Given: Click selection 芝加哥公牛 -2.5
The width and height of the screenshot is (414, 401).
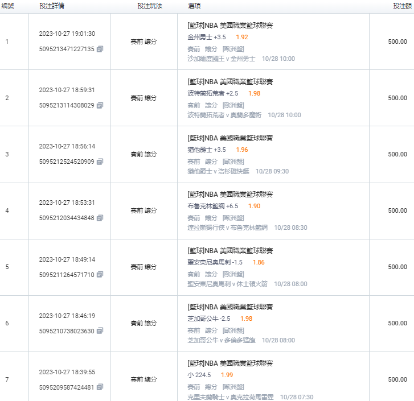Looking at the screenshot, I should pyautogui.click(x=208, y=319).
